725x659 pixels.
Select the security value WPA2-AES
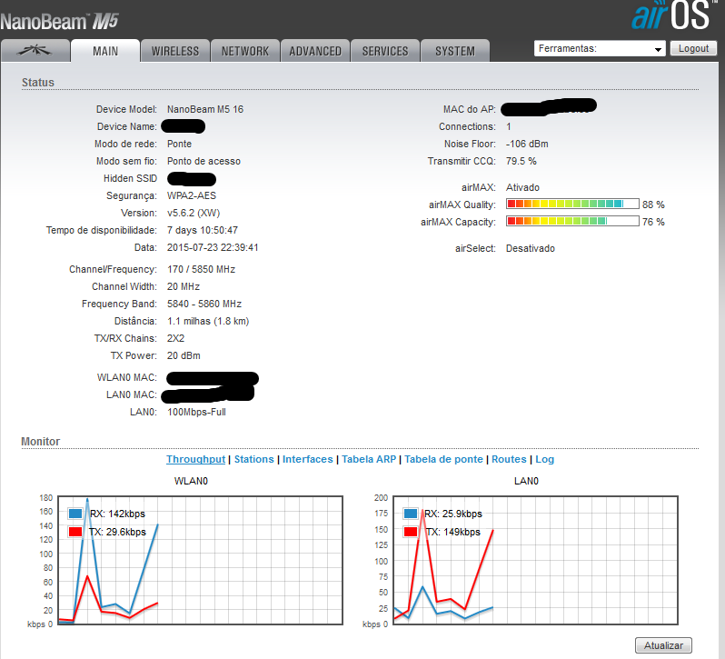coord(192,195)
